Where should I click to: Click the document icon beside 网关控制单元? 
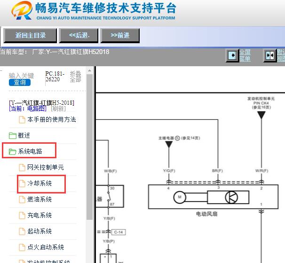coord(22,168)
